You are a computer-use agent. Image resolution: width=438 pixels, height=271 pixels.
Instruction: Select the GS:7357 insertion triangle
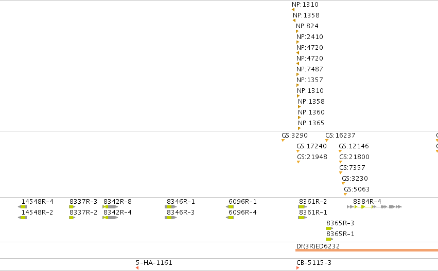tap(341, 173)
